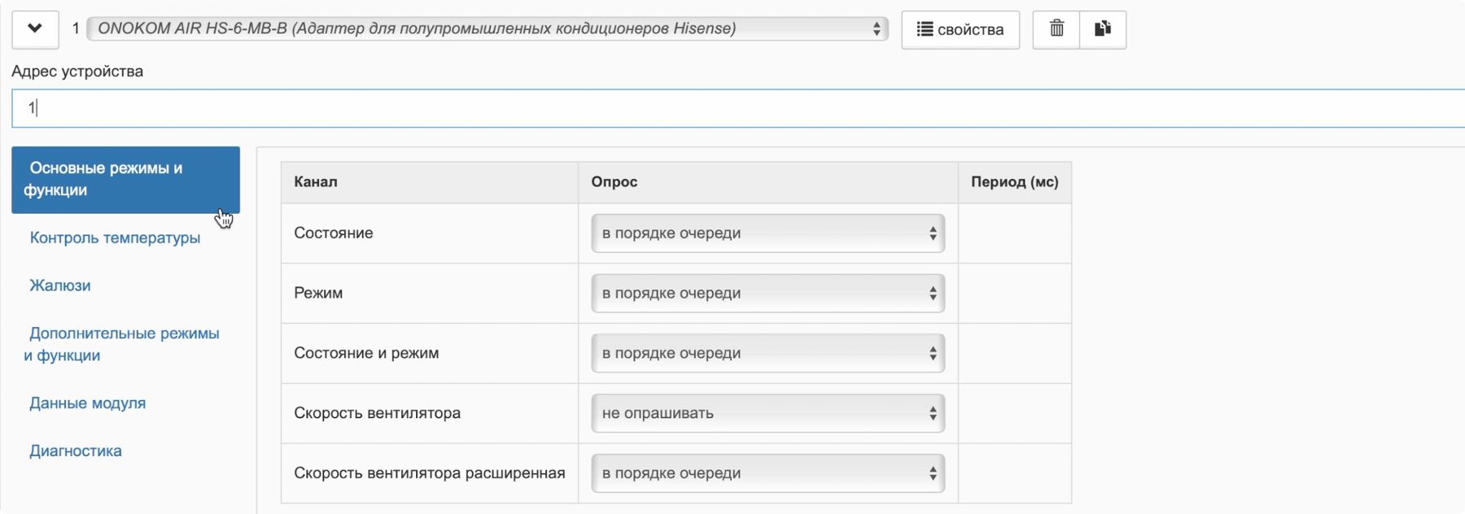Select the Состояние и режим channel cell
This screenshot has height=514, width=1465.
point(430,354)
